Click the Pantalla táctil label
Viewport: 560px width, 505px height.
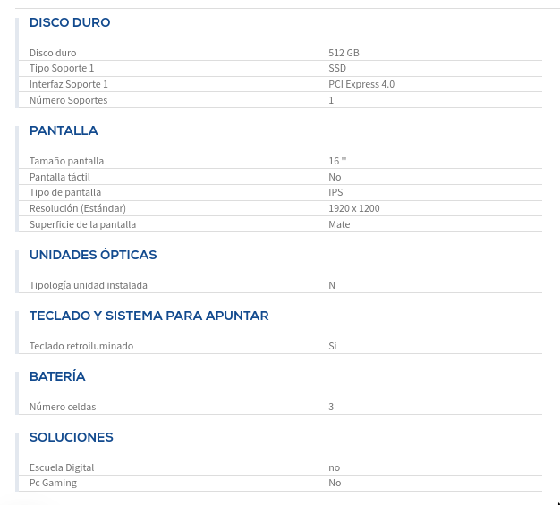60,177
